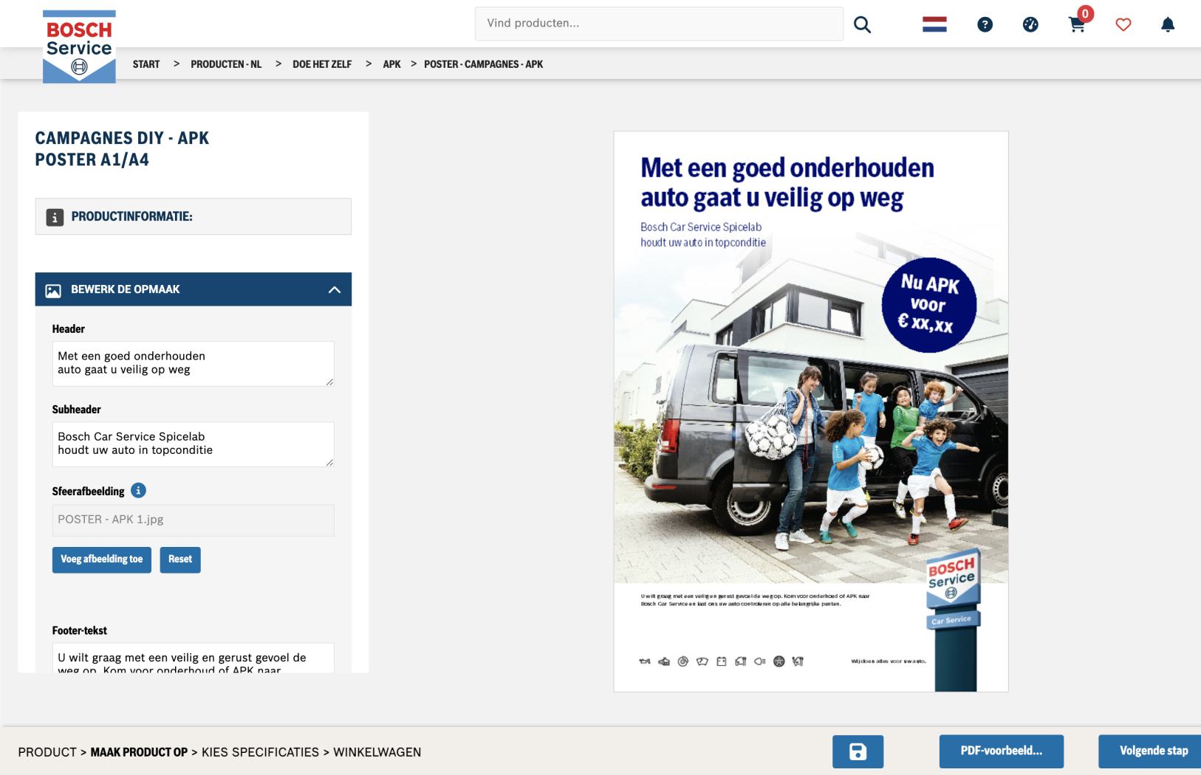The width and height of the screenshot is (1201, 775).
Task: Click the cart count badge
Action: point(1085,13)
